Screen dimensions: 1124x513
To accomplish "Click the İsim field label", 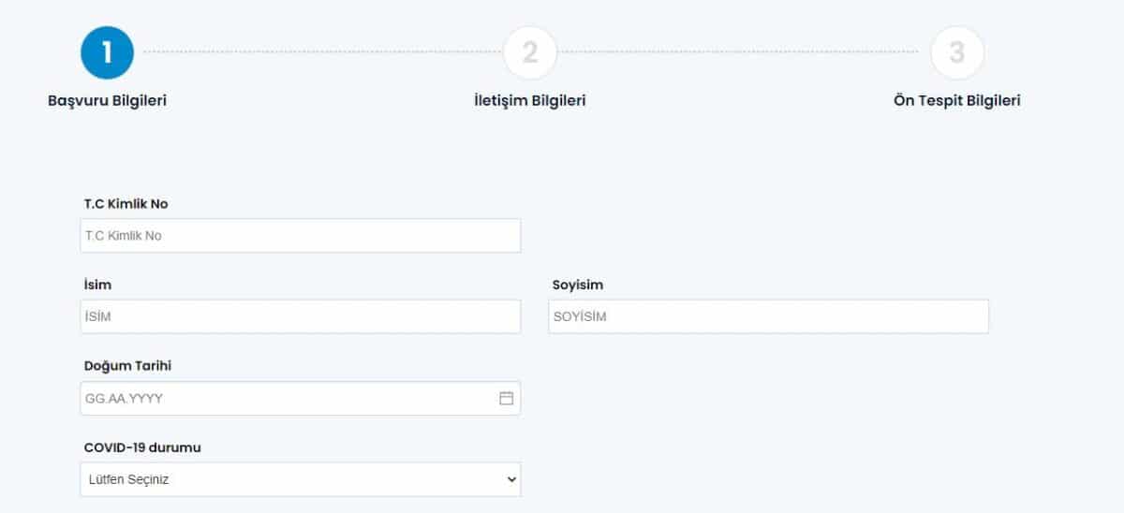I will (x=98, y=285).
